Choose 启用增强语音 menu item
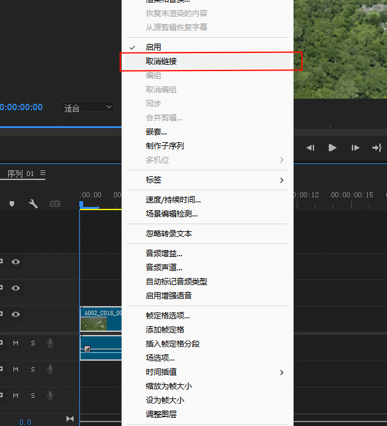Viewport: 387px width, 426px height. click(x=207, y=296)
